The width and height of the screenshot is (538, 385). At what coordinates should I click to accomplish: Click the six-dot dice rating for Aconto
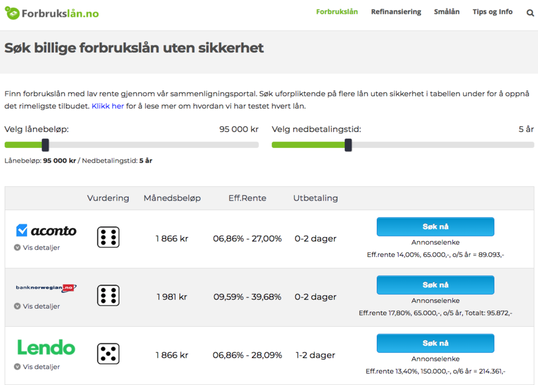(108, 237)
